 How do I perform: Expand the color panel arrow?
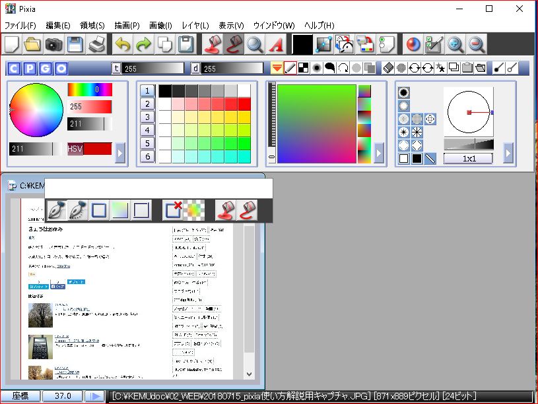120,152
